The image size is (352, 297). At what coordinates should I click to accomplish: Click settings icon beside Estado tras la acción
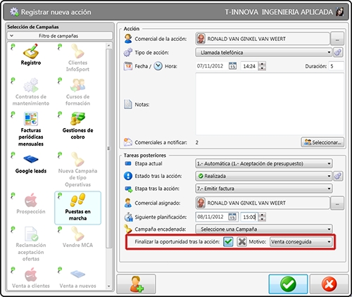[x=338, y=176]
